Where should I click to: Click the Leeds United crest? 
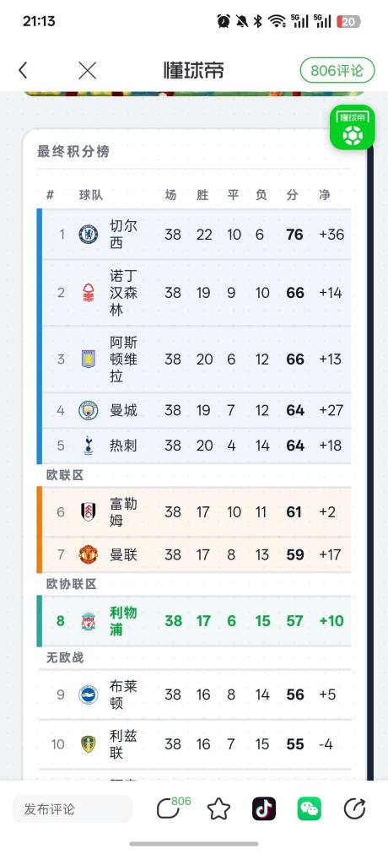pos(89,744)
